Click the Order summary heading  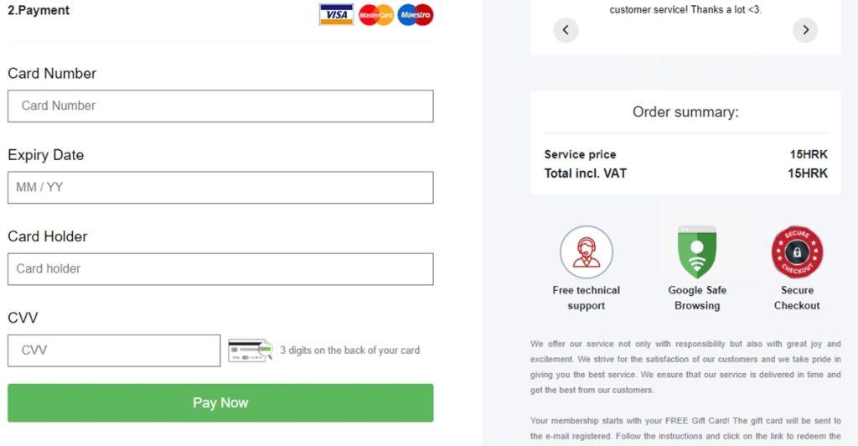(685, 112)
